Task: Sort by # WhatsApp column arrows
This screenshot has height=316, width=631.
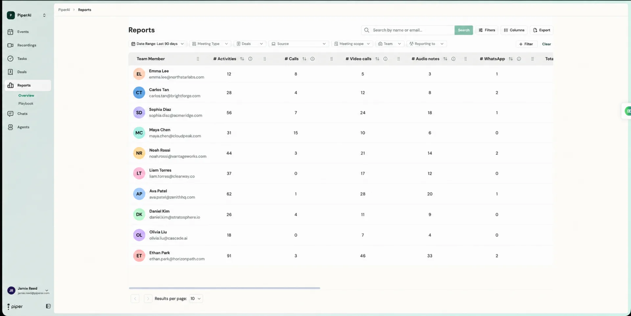Action: tap(511, 59)
